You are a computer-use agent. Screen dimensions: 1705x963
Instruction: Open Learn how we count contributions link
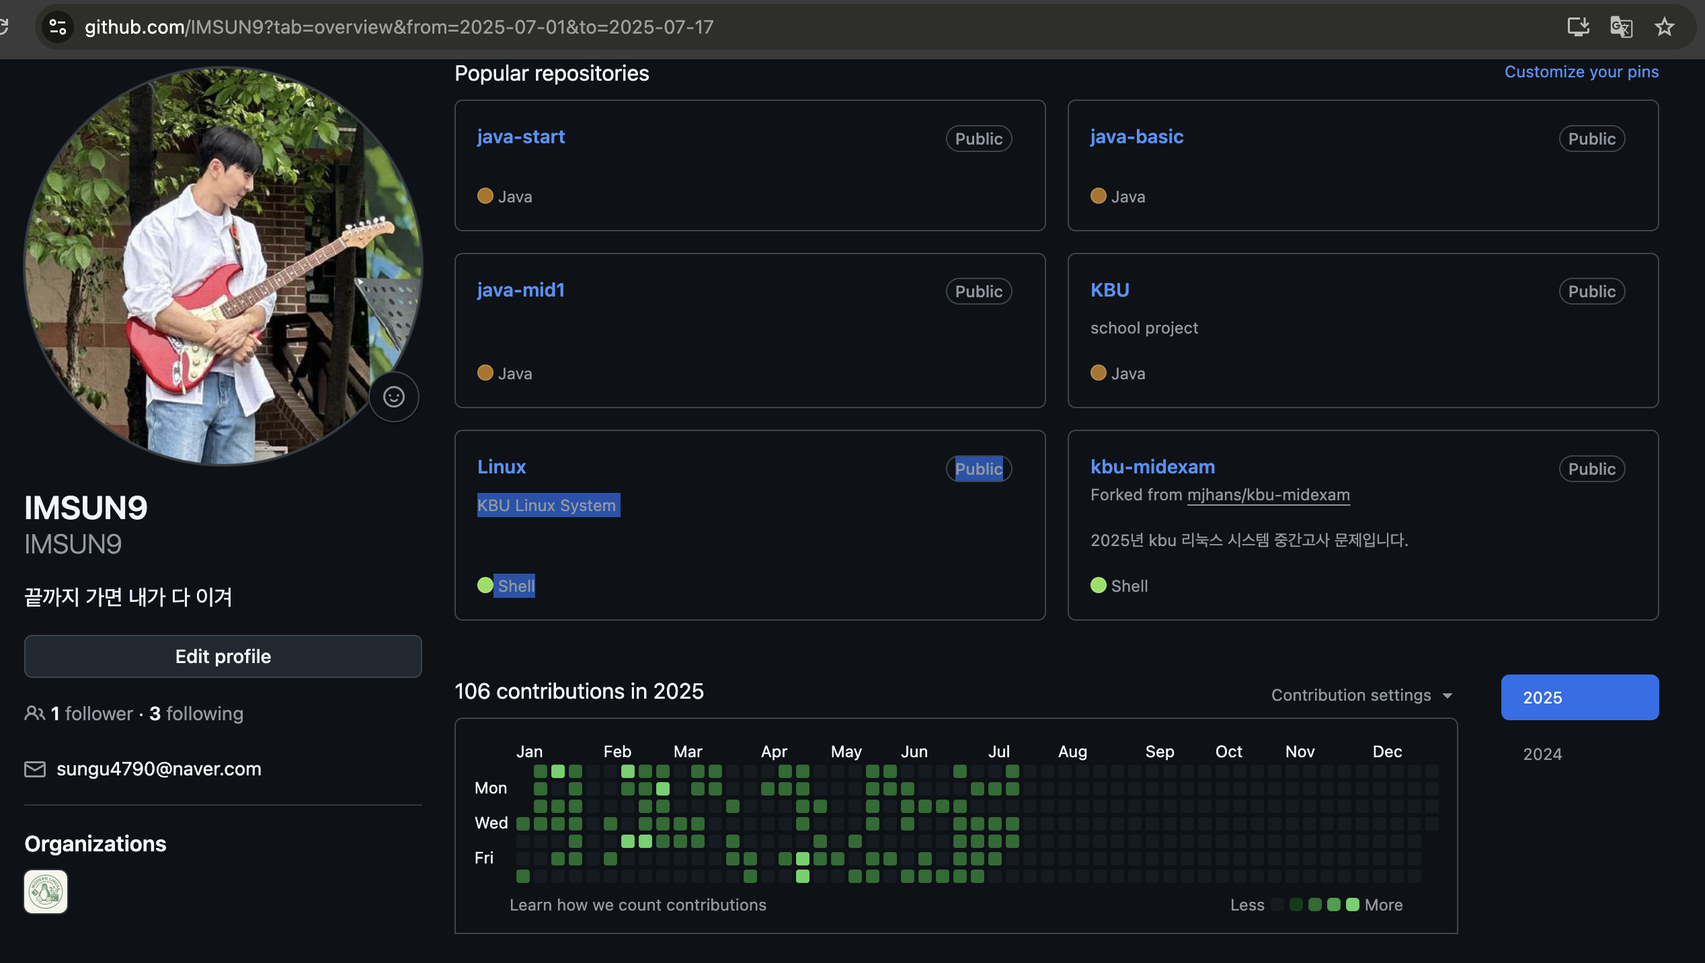click(637, 904)
